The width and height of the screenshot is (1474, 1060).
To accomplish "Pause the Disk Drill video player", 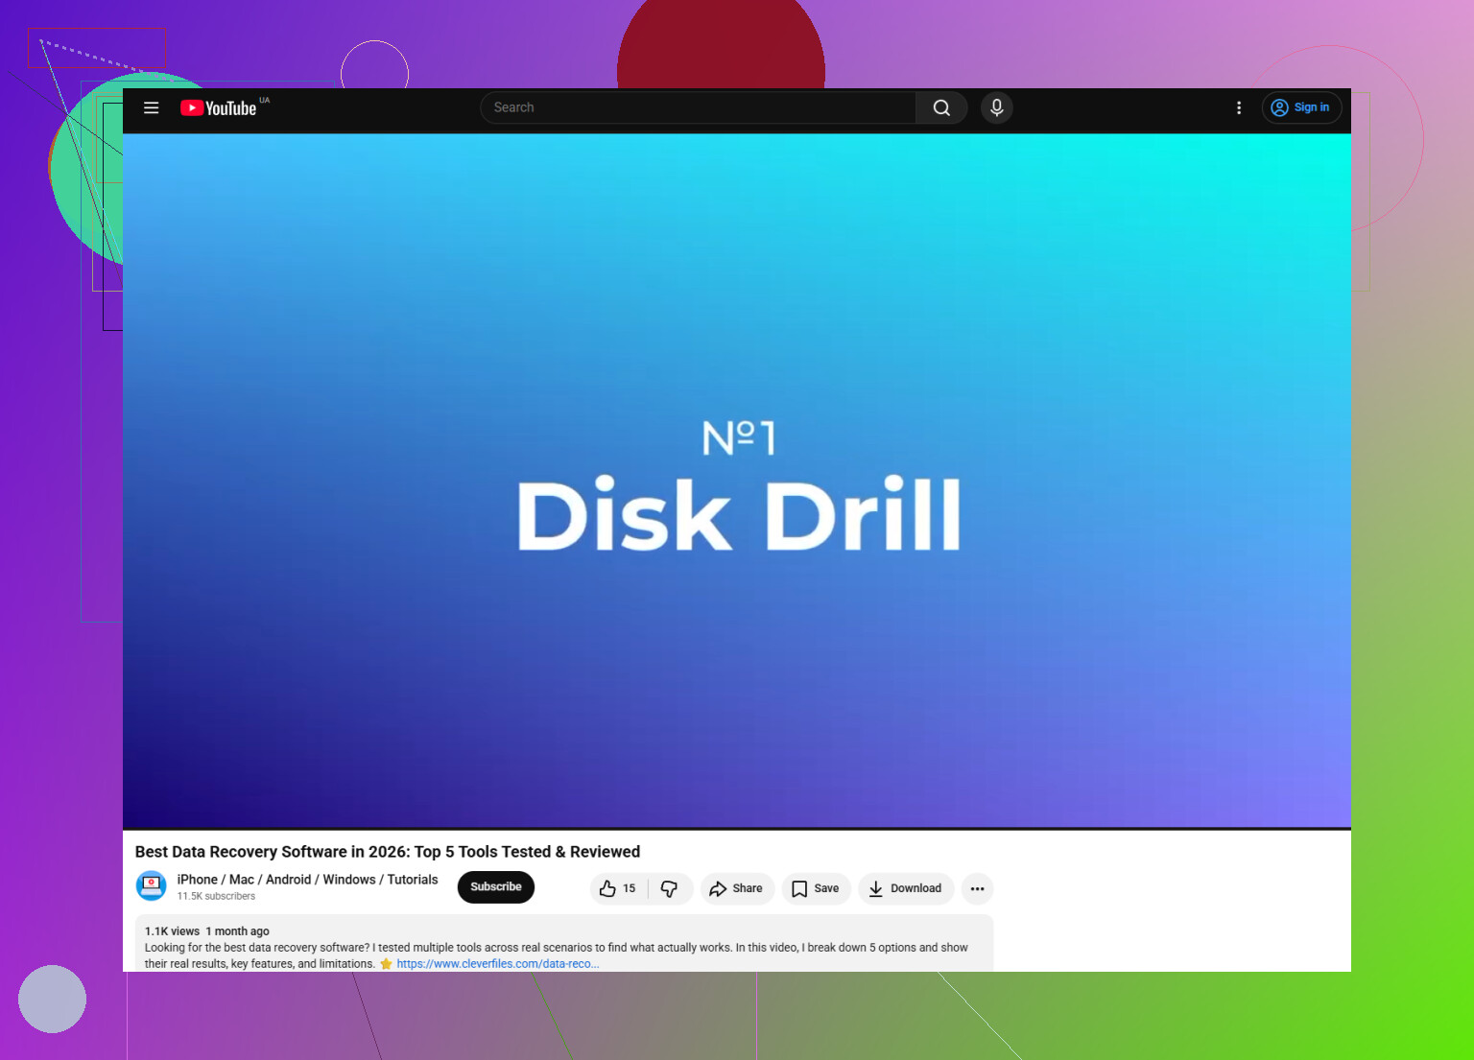I will 737,480.
